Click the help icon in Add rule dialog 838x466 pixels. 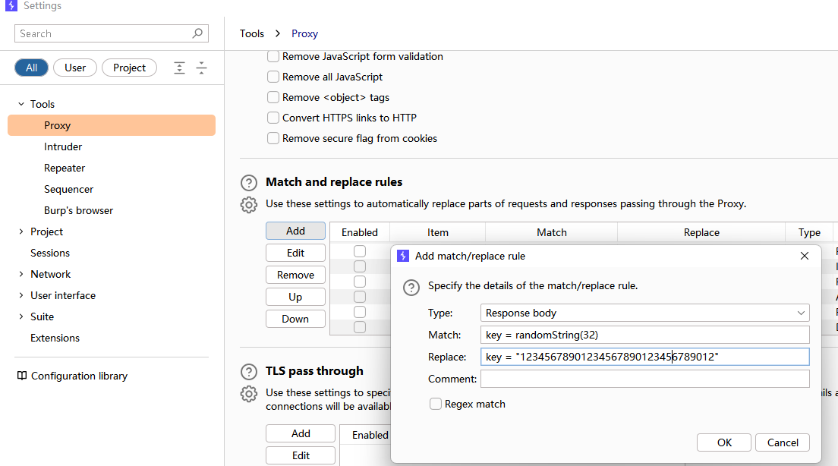(411, 288)
